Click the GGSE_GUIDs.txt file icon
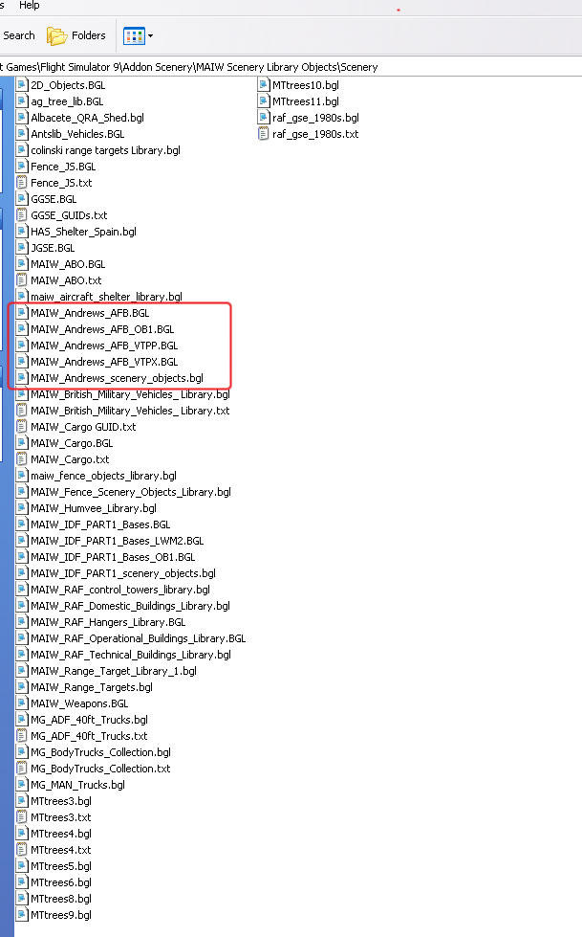The image size is (582, 937). 23,215
